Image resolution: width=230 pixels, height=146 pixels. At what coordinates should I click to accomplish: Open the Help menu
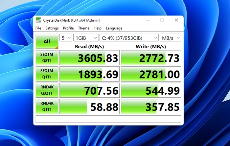pos(98,28)
